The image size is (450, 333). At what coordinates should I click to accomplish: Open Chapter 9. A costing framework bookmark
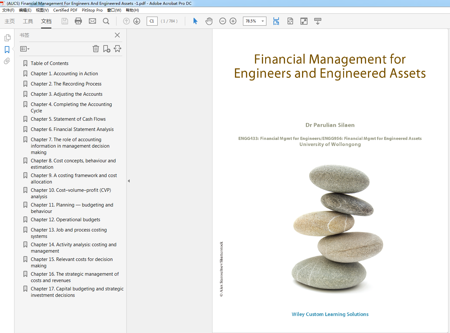(74, 179)
